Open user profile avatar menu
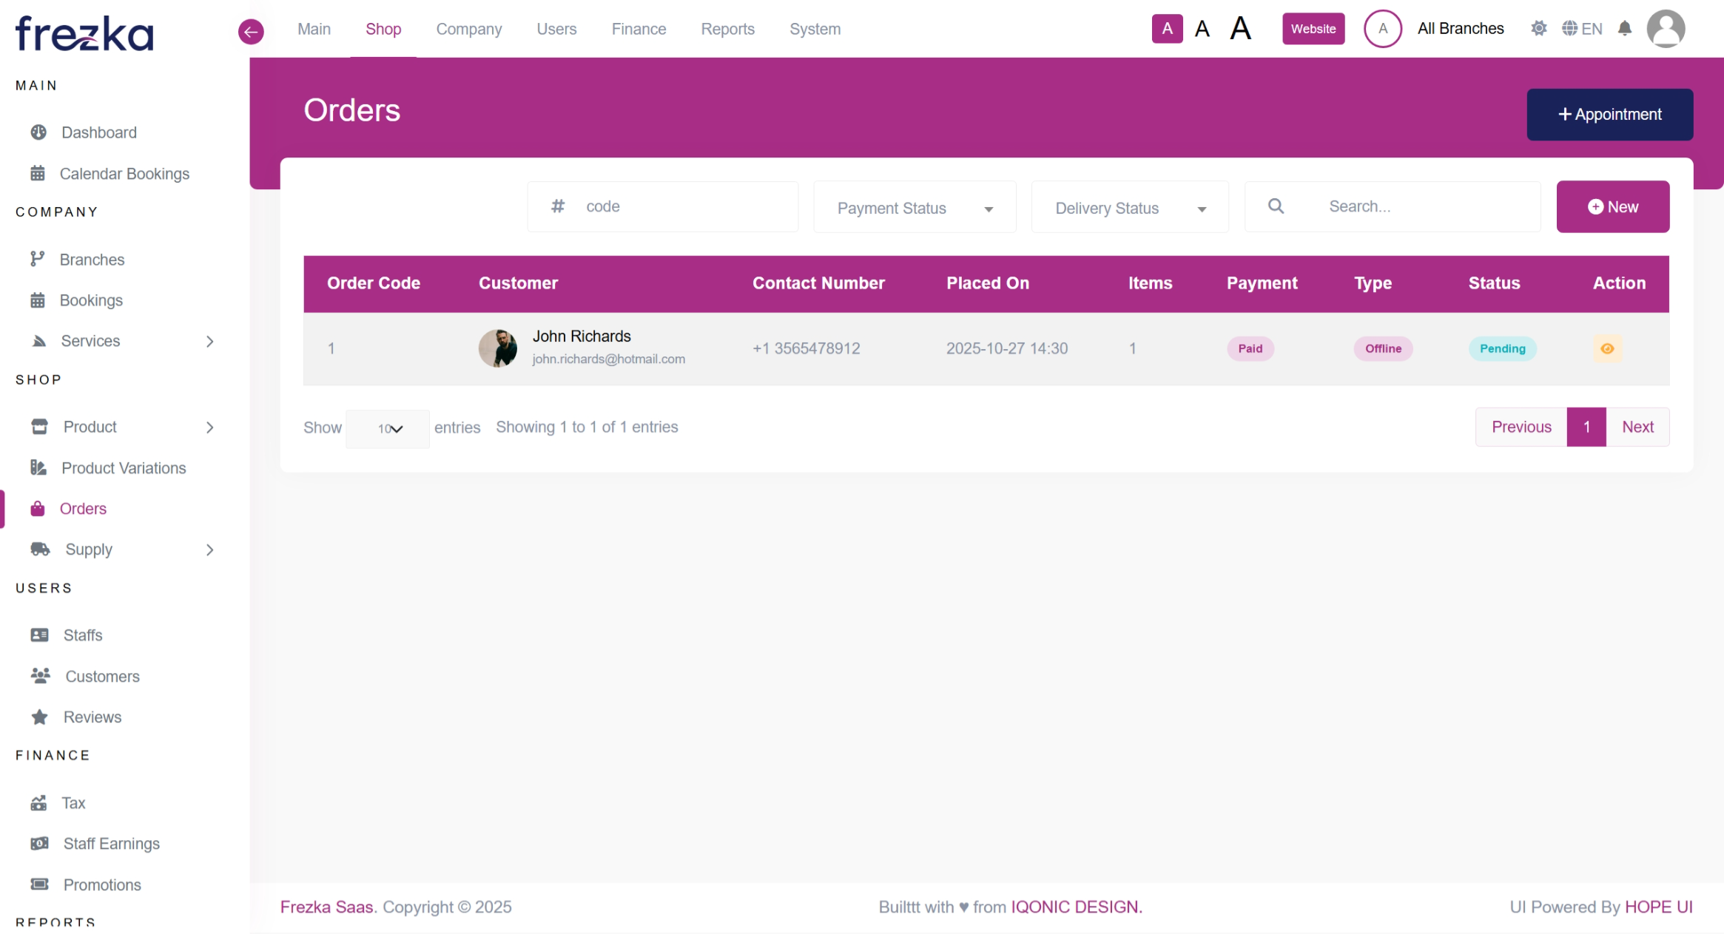The image size is (1724, 934). pos(1666,29)
